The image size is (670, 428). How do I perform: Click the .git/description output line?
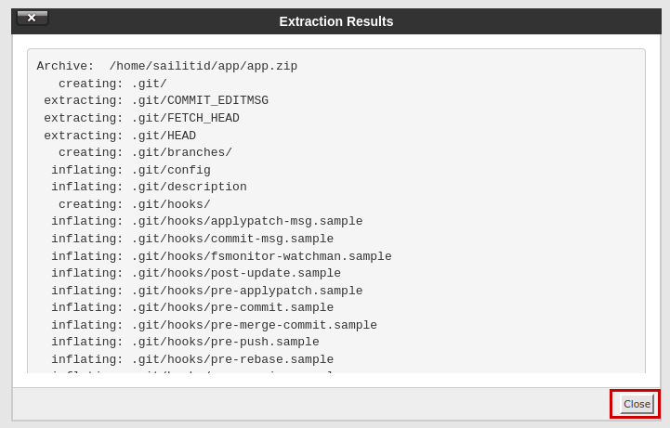pyautogui.click(x=149, y=188)
